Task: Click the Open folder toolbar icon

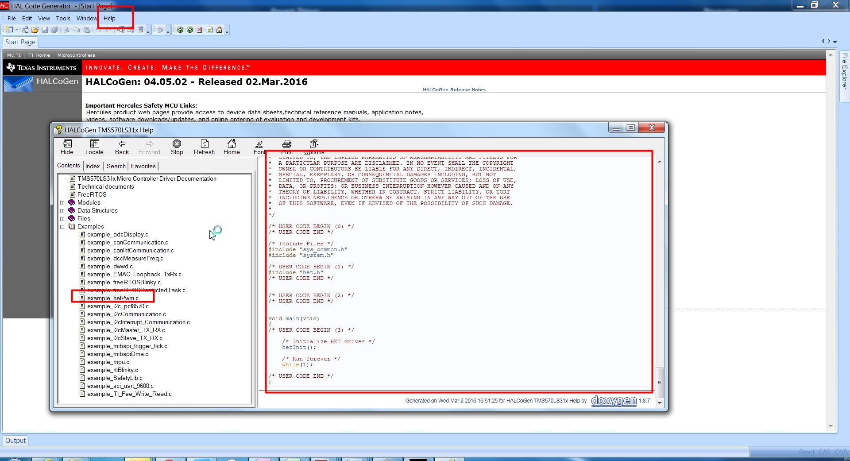Action: 35,30
